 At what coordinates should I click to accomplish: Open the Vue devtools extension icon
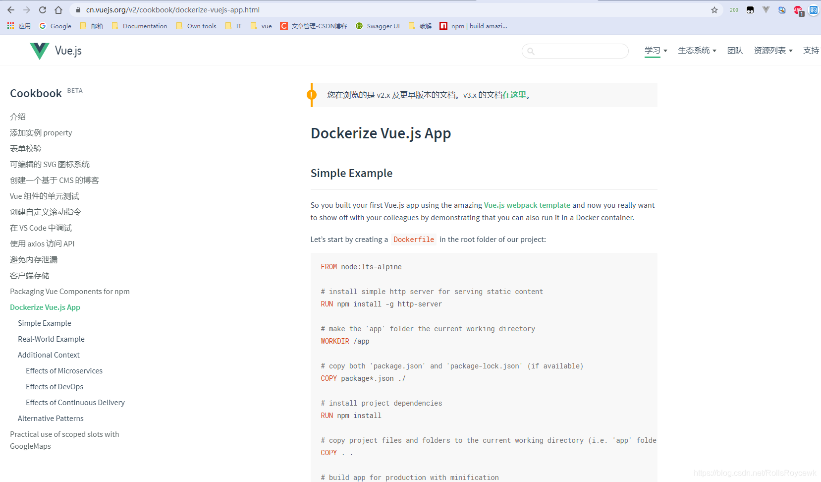[766, 10]
